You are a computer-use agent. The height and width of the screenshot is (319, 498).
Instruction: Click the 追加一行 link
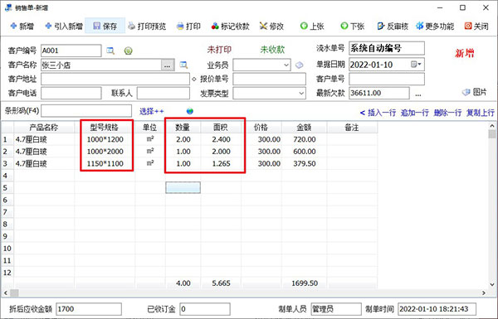[x=414, y=113]
